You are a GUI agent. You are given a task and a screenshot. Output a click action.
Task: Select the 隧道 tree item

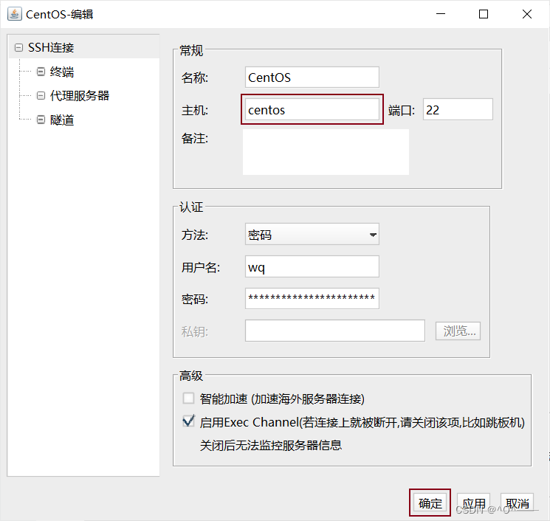click(x=62, y=120)
